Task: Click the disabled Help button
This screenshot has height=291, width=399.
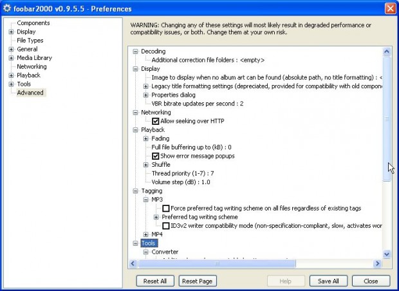Action: click(x=286, y=281)
